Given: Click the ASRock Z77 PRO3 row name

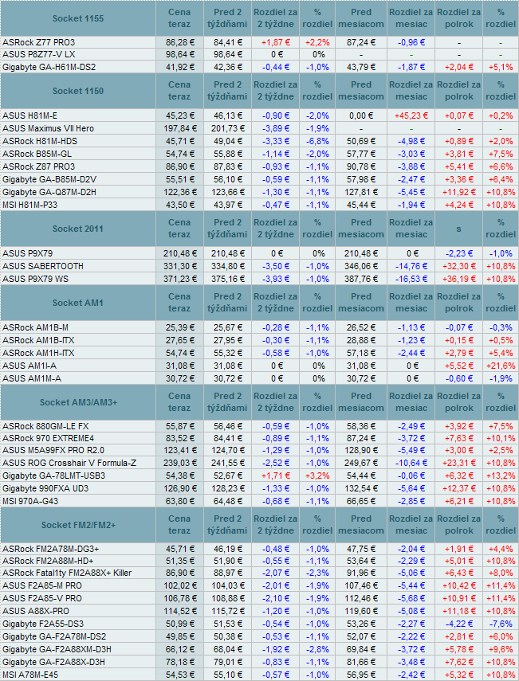Looking at the screenshot, I should 39,42.
